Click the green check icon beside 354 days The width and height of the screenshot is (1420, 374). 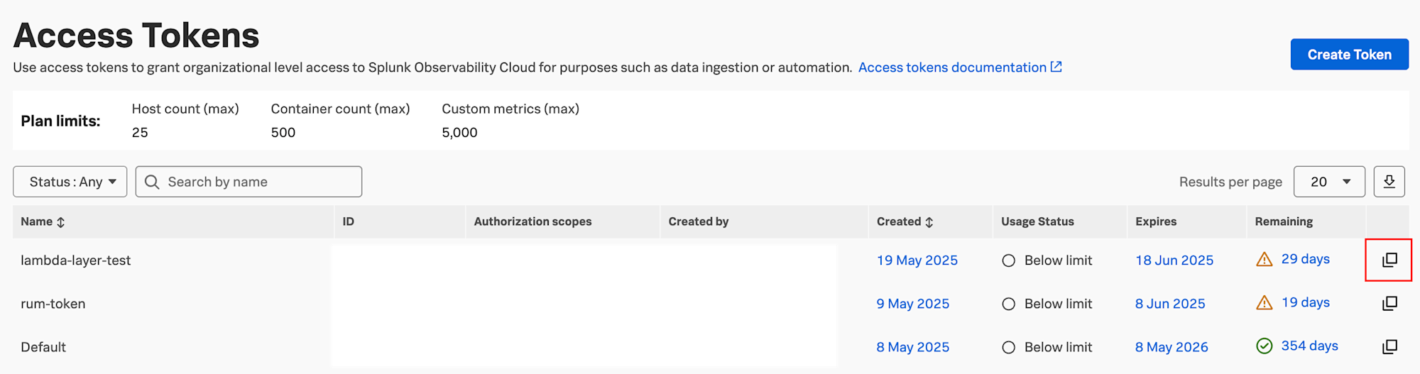coord(1265,346)
